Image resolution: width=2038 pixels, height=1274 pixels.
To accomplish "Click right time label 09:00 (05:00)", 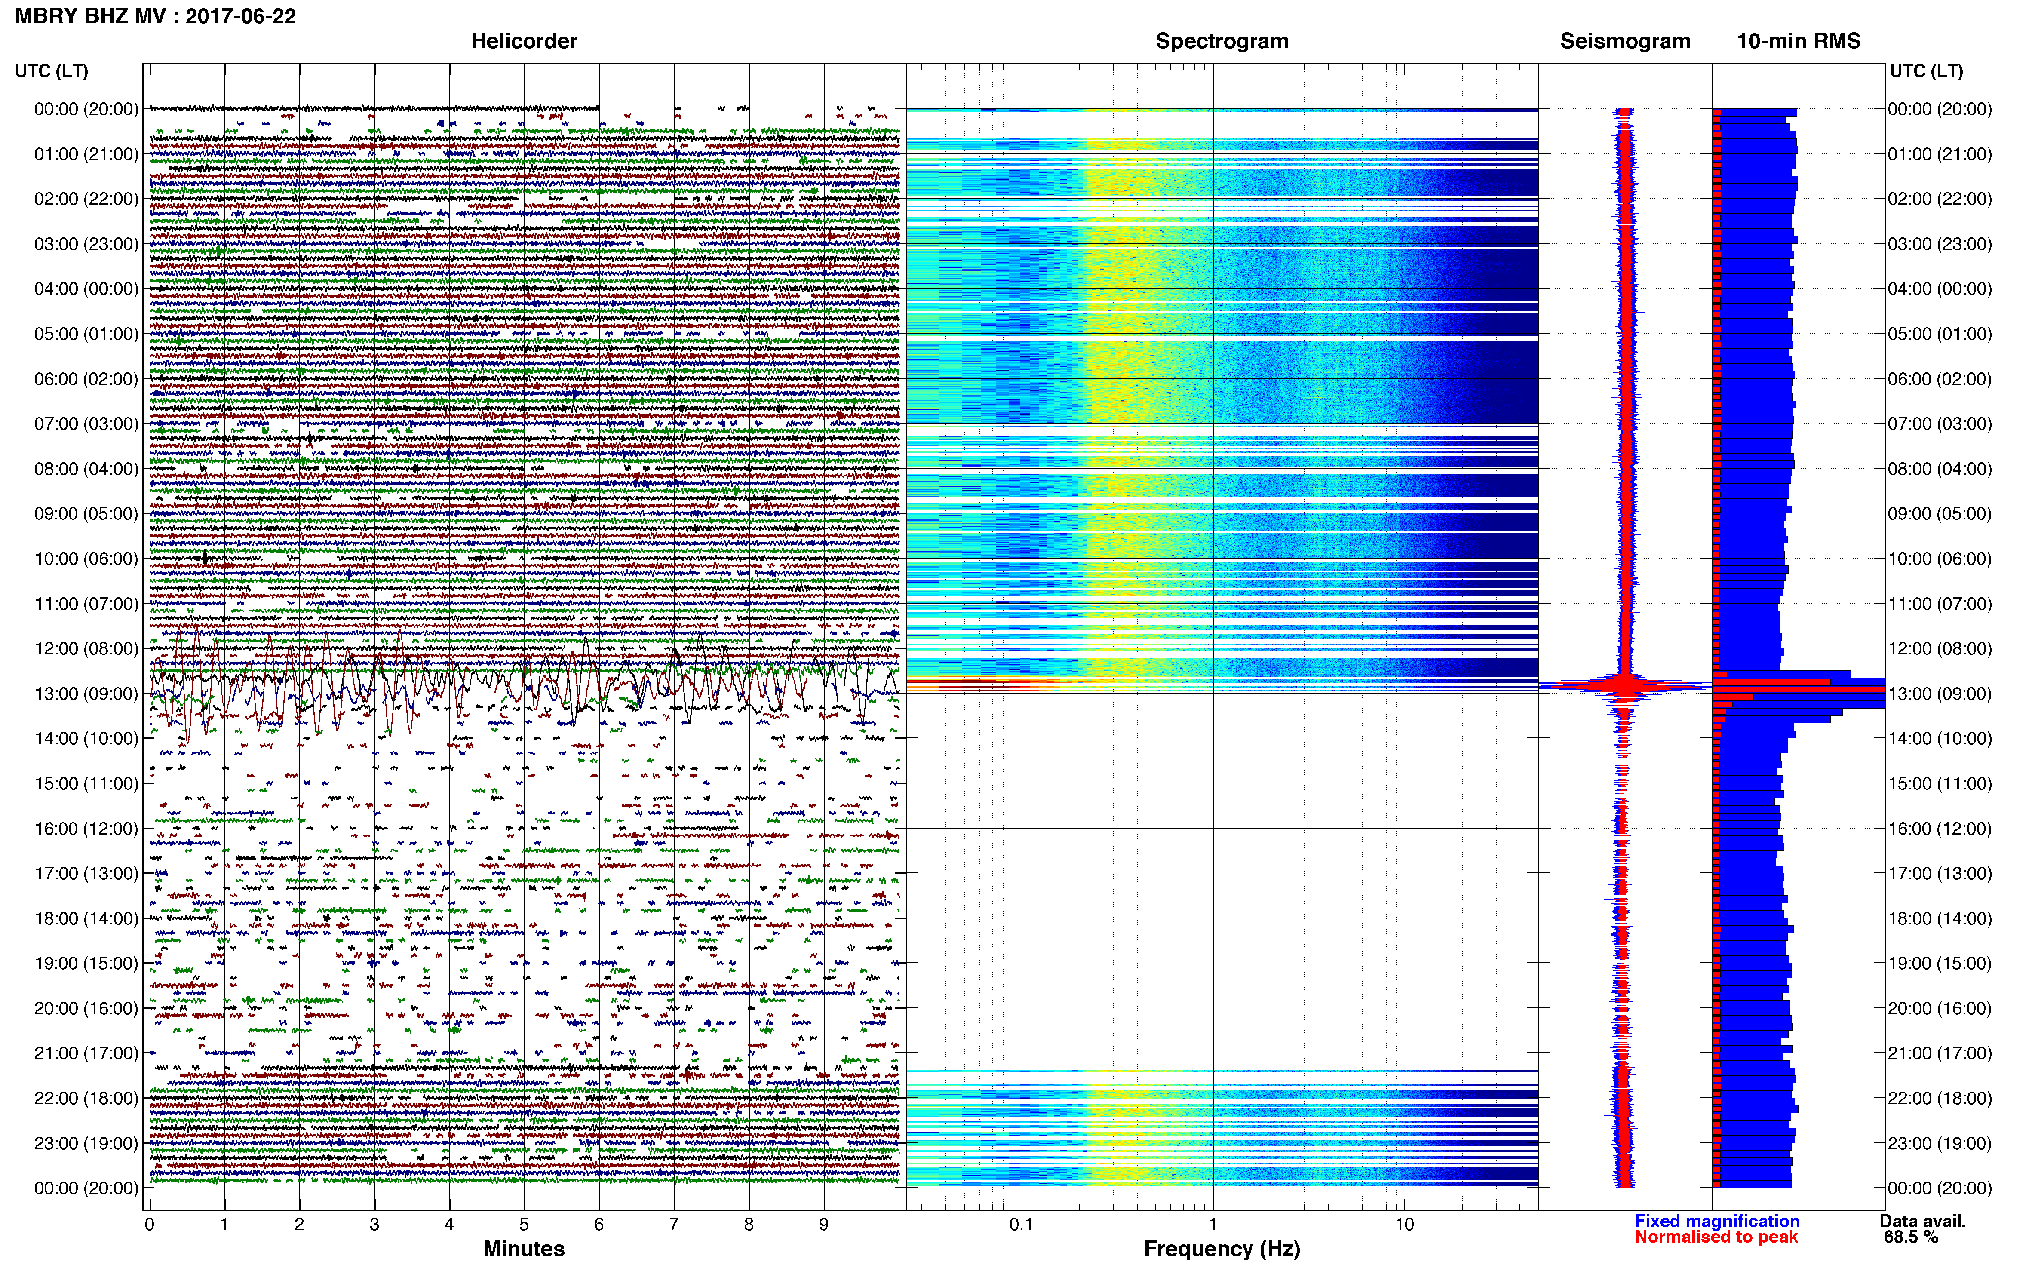I will pyautogui.click(x=1940, y=514).
